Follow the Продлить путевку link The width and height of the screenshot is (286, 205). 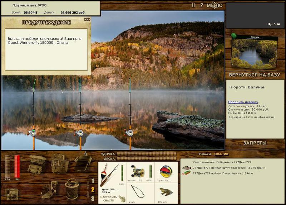click(243, 102)
